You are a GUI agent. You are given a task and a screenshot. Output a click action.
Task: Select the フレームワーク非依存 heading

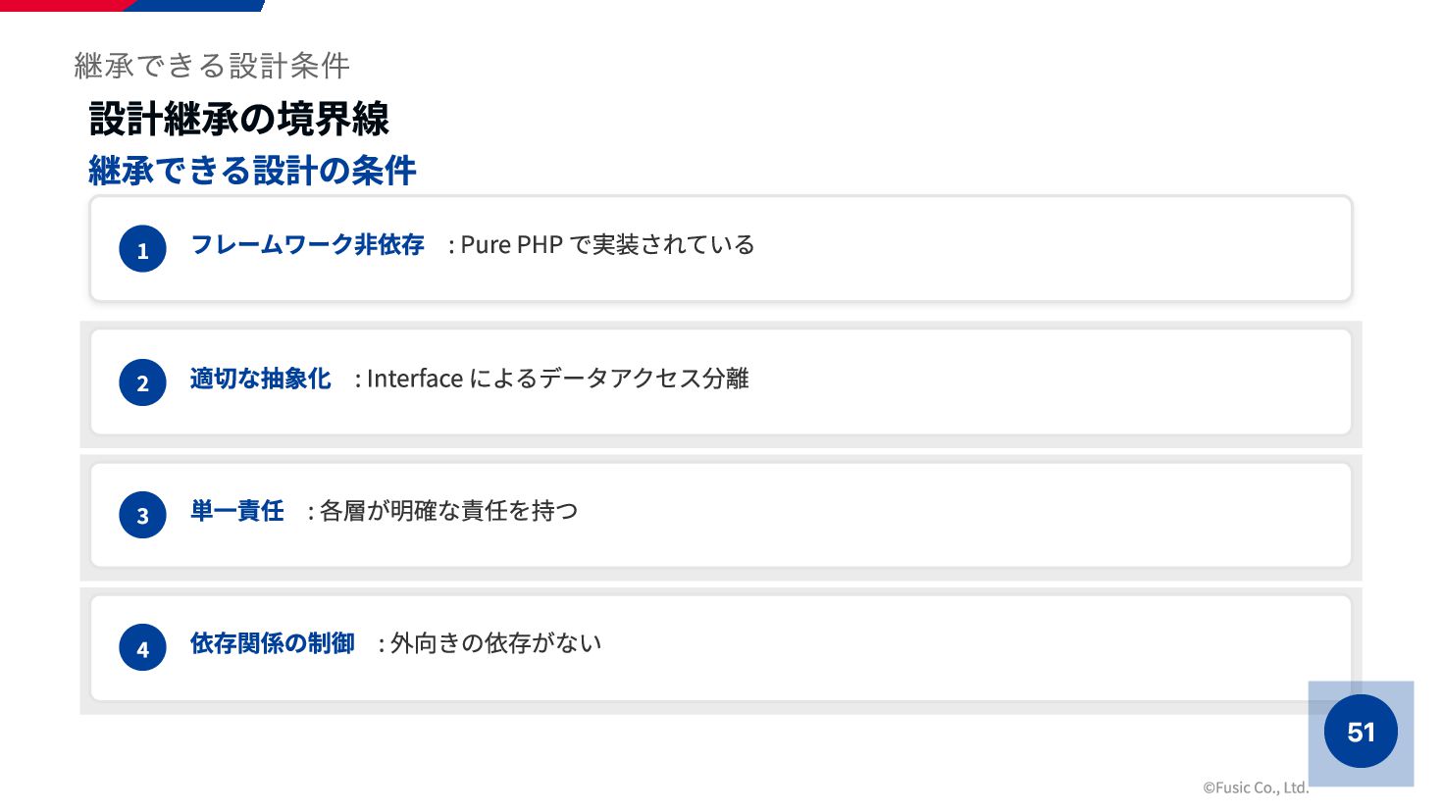(307, 244)
